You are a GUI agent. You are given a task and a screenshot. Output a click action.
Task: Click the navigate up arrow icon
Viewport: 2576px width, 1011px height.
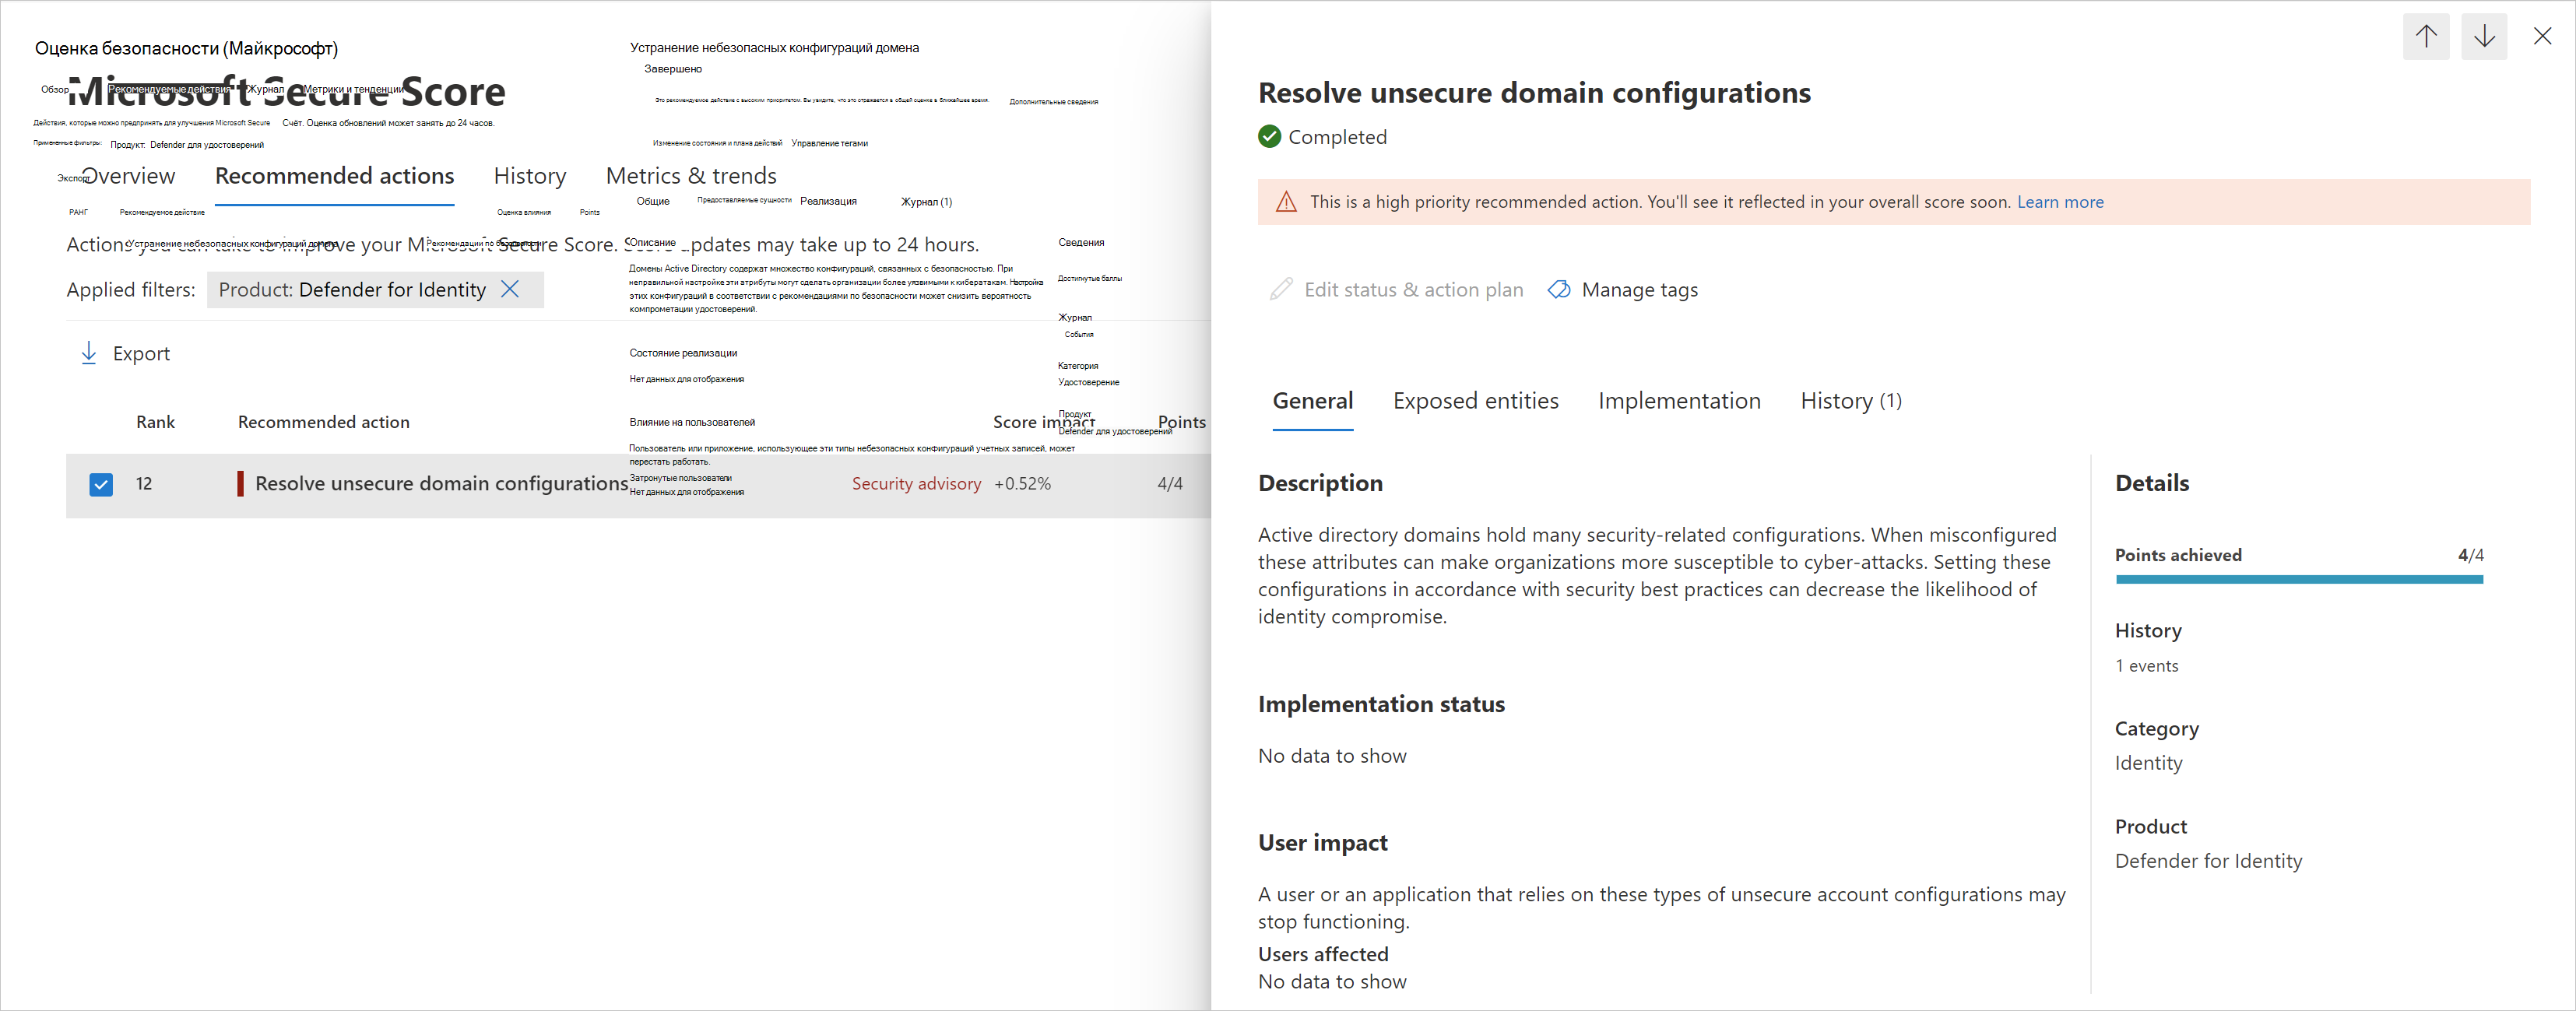point(2427,36)
